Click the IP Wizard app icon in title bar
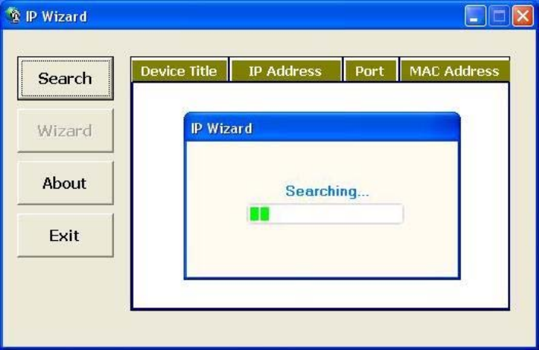Screen dimensions: 539x350 coord(14,16)
